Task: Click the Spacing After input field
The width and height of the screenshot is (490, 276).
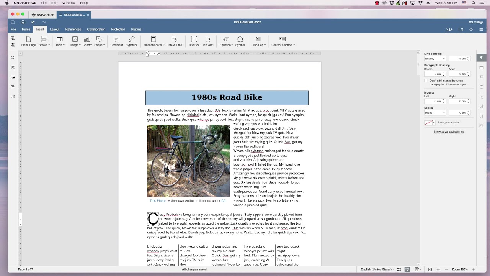Action: [x=459, y=74]
